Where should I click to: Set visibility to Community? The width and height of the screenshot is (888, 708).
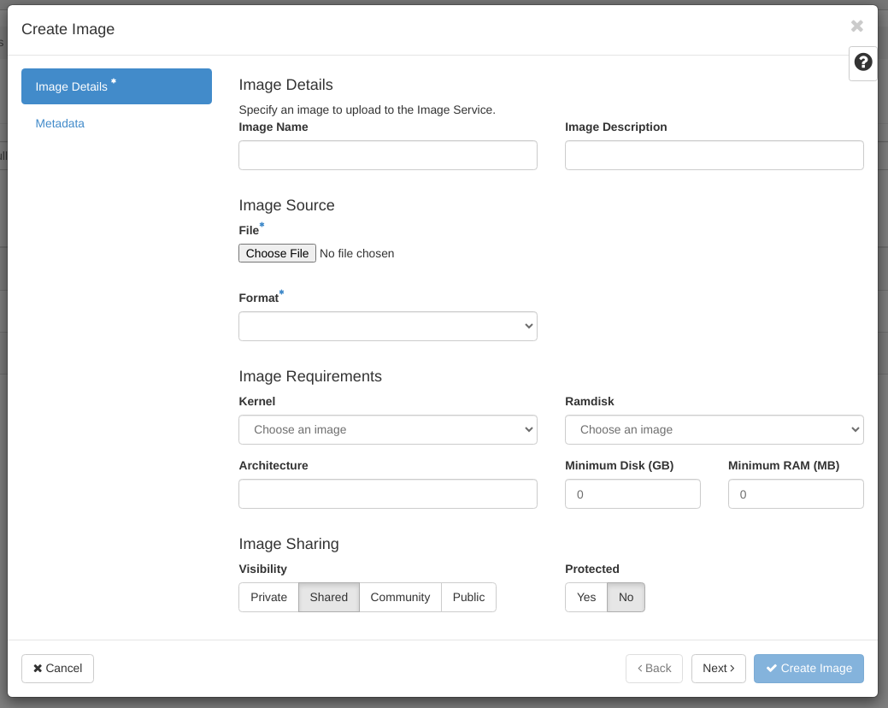pos(400,597)
